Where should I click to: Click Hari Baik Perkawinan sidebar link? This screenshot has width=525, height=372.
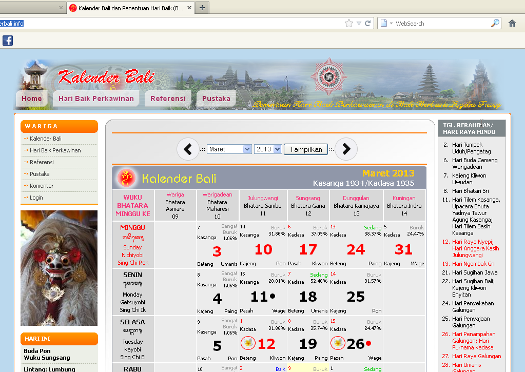tap(55, 150)
